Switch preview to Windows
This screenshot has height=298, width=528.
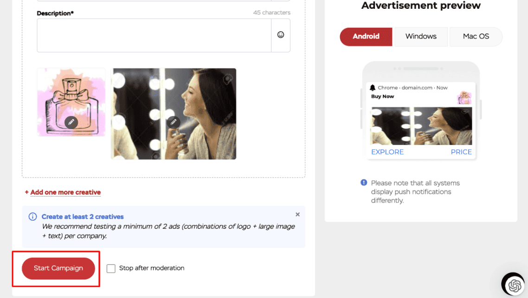(x=421, y=37)
